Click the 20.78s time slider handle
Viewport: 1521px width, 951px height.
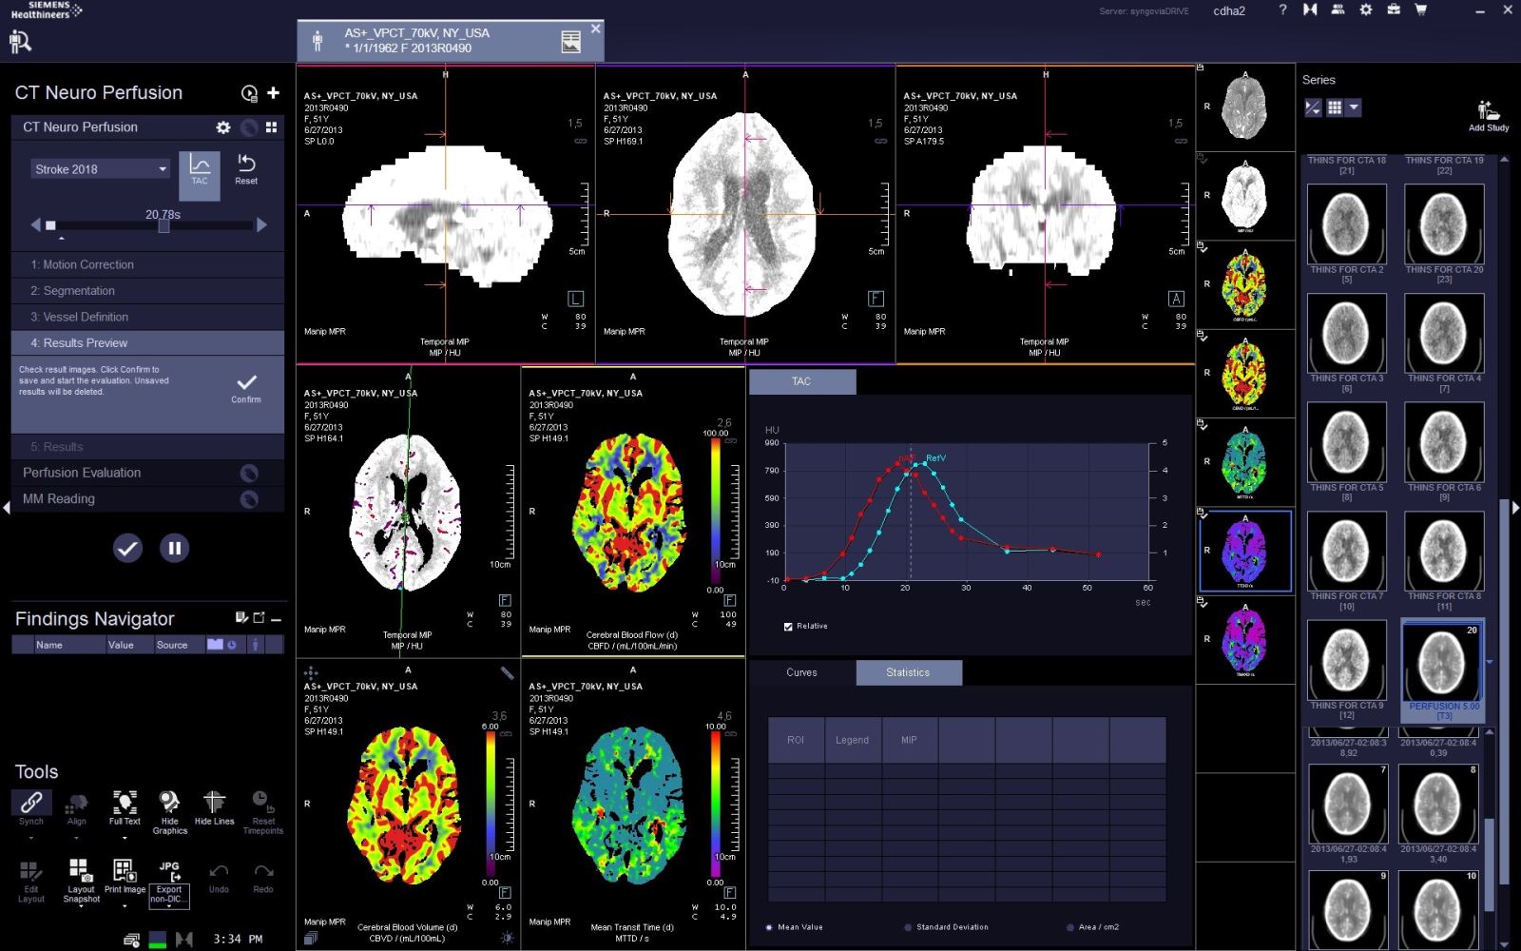point(164,226)
